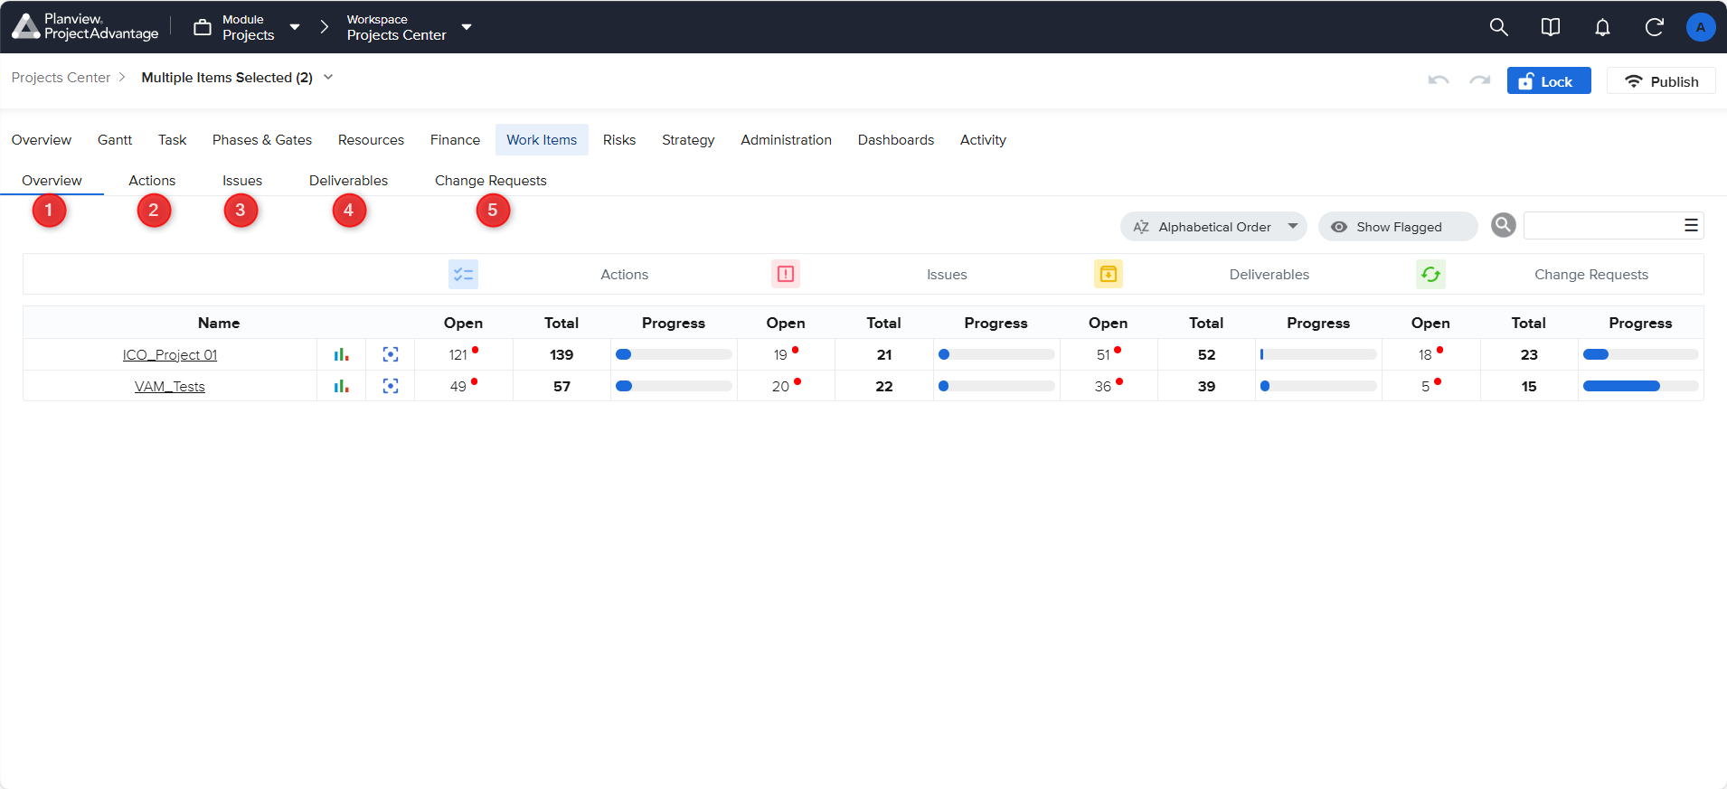Toggle Show Flagged filter
The width and height of the screenshot is (1727, 789).
pyautogui.click(x=1397, y=227)
